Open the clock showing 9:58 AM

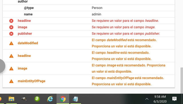(x=160, y=99)
